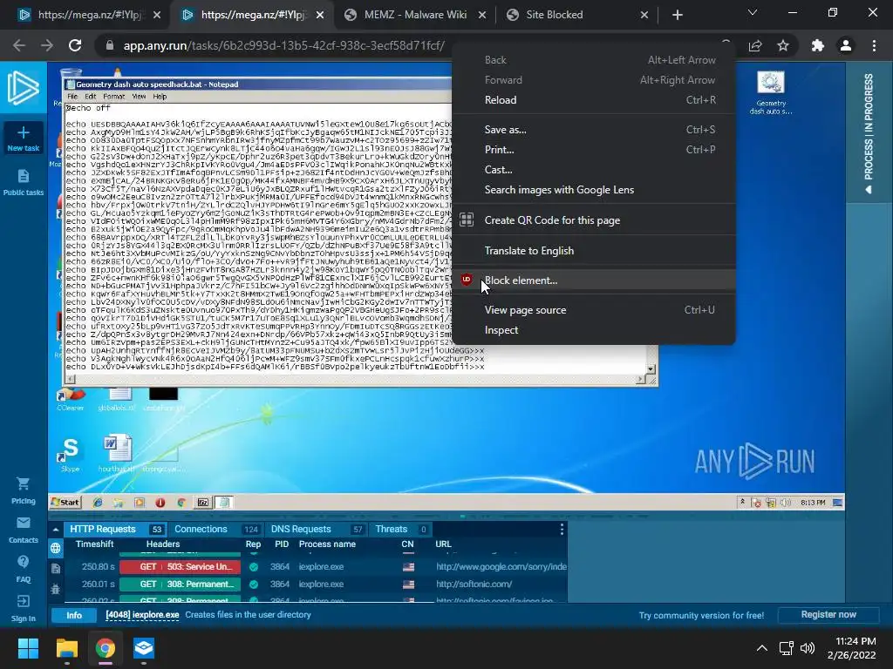Open Internet Explorer in VM taskbar
The height and width of the screenshot is (669, 893).
point(98,503)
